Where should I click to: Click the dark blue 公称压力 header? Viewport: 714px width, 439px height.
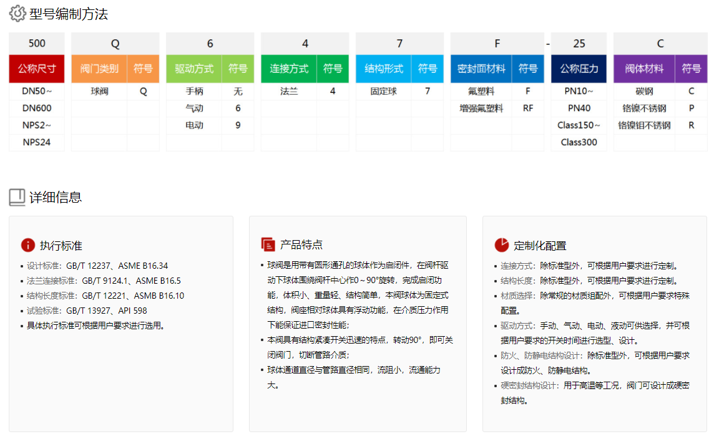point(578,70)
